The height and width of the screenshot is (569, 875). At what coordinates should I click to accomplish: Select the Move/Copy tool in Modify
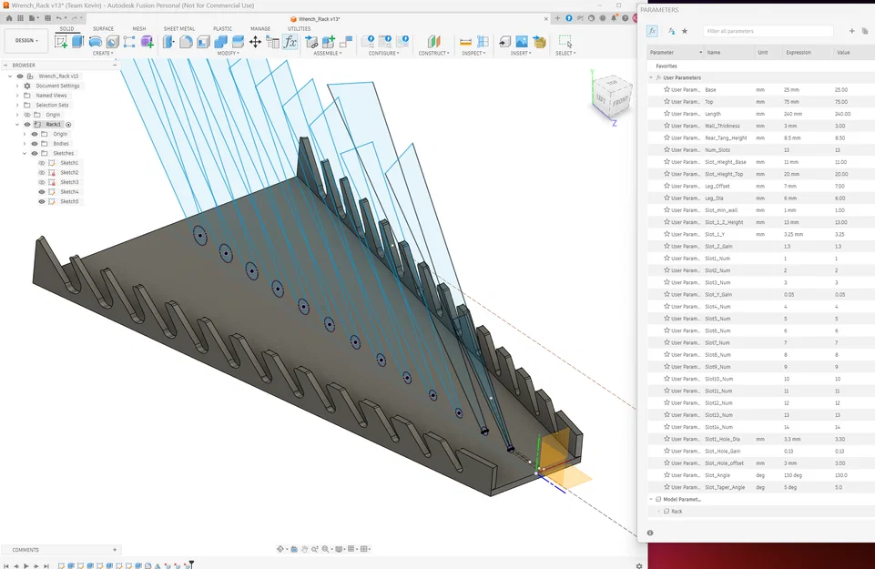pyautogui.click(x=255, y=42)
